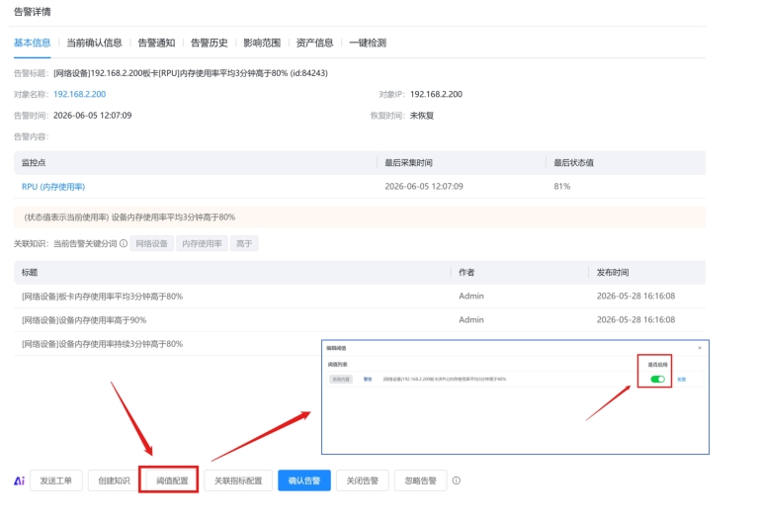
Task: Click the 关闭告警 button
Action: (363, 480)
